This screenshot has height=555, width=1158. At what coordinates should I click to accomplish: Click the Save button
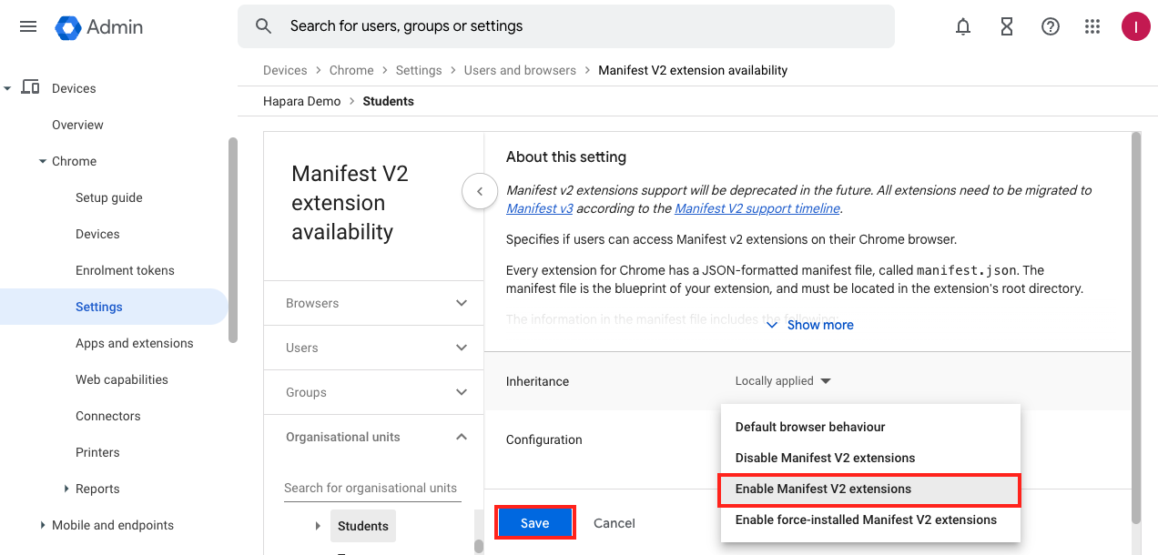click(535, 523)
